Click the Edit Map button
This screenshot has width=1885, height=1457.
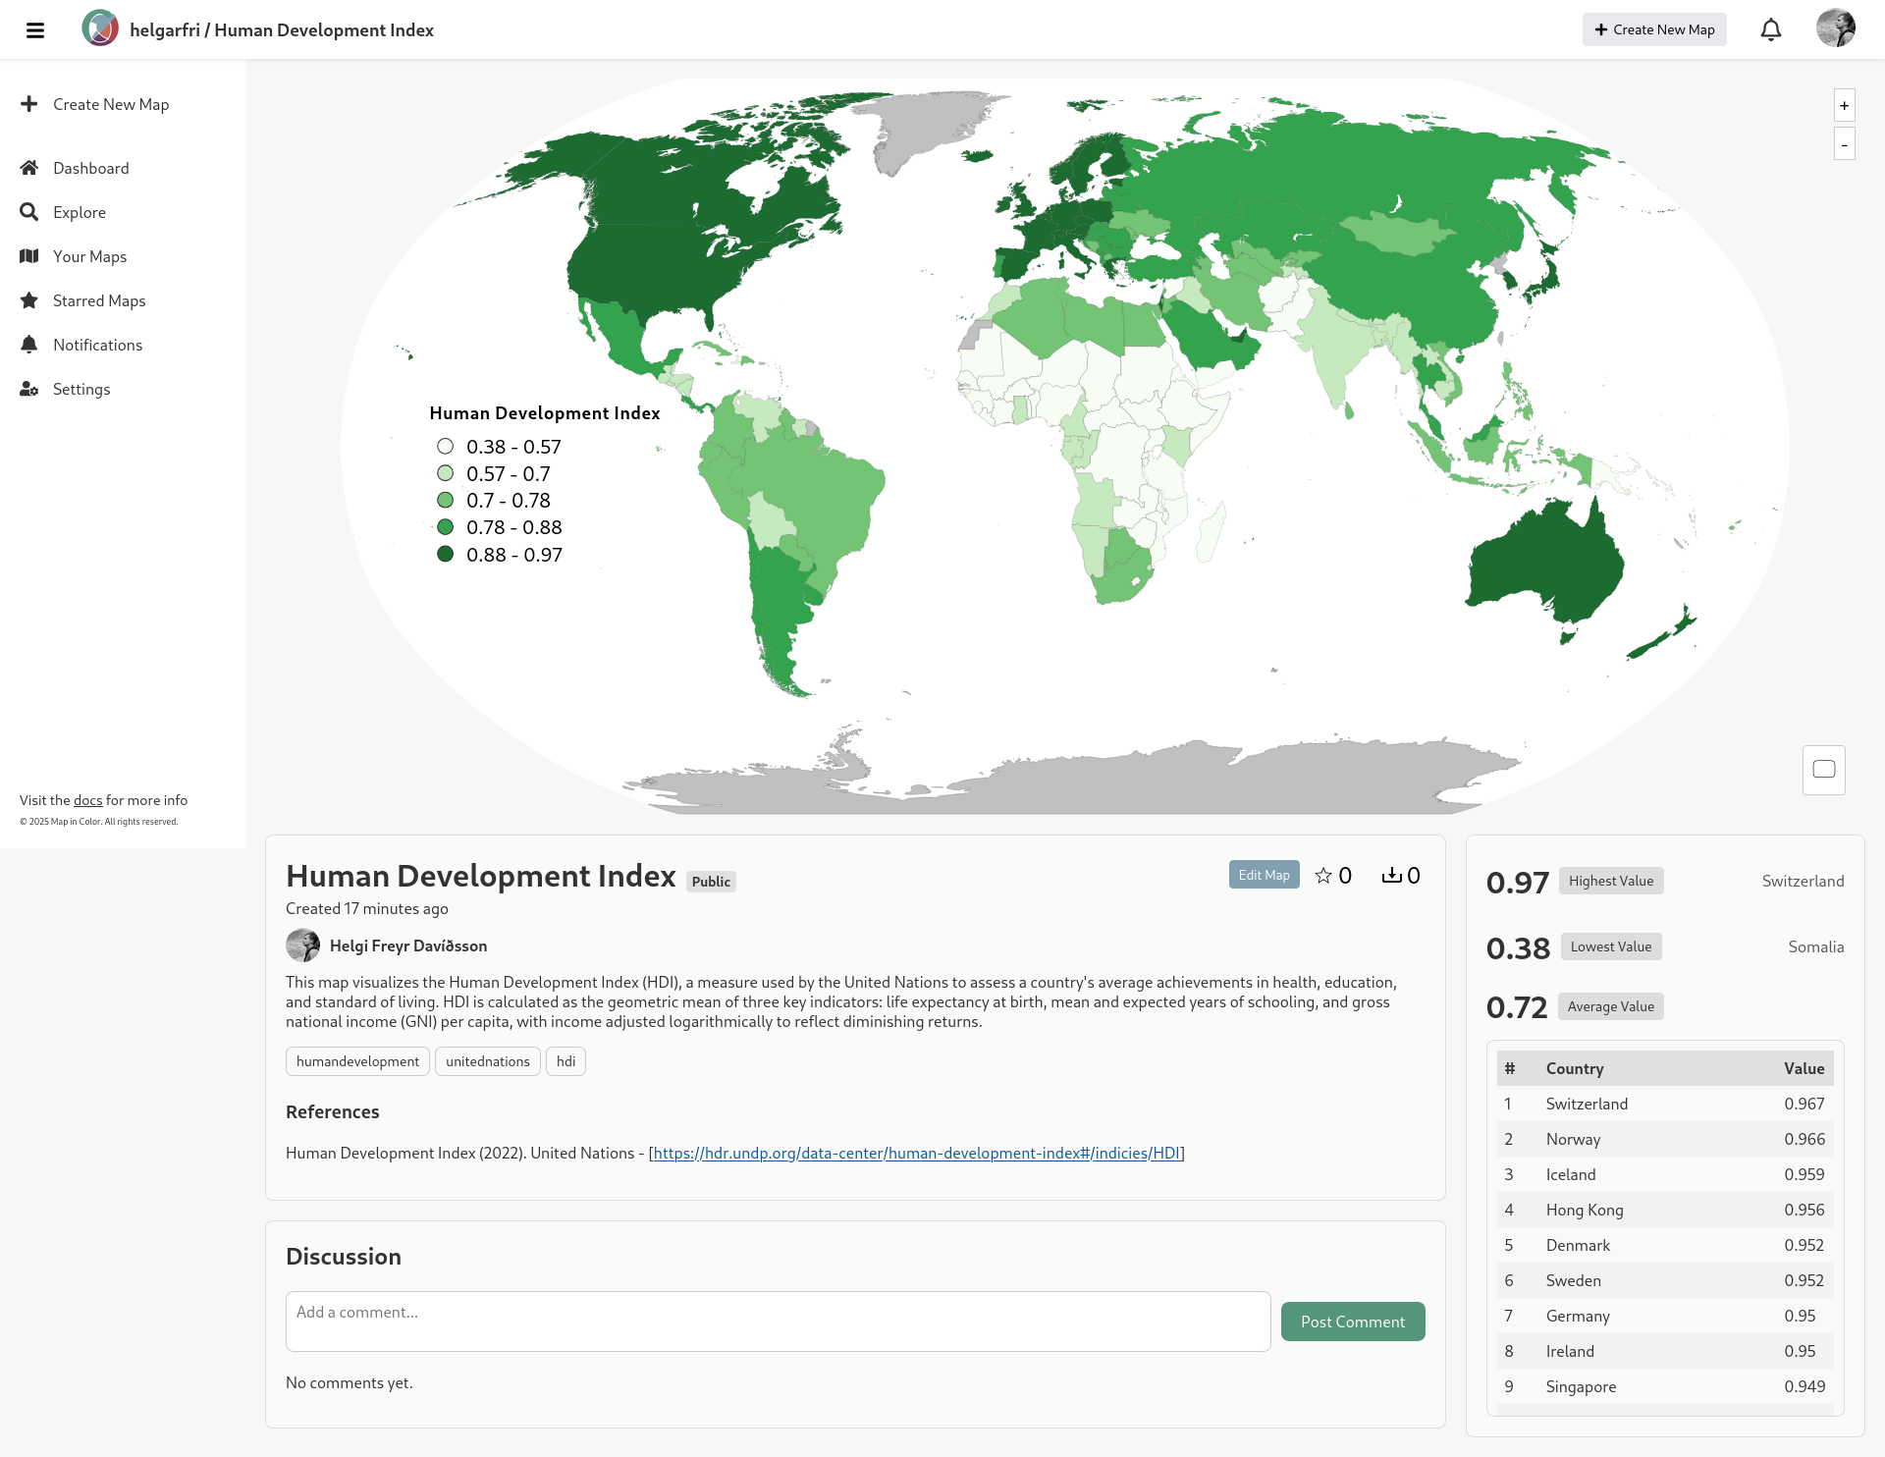point(1264,875)
